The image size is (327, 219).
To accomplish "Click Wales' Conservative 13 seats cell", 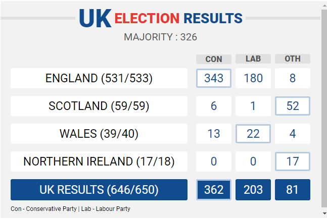I will [214, 134].
